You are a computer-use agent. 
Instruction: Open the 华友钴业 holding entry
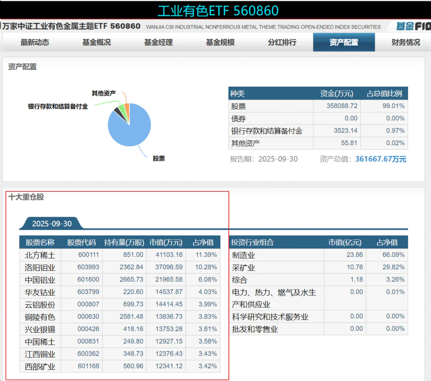40,292
